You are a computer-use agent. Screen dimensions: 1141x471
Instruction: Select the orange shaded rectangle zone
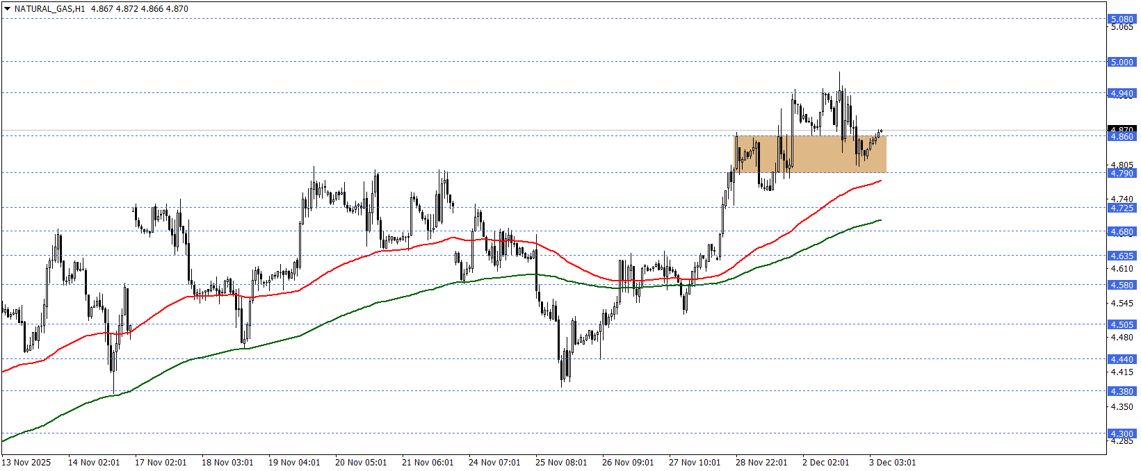click(810, 154)
